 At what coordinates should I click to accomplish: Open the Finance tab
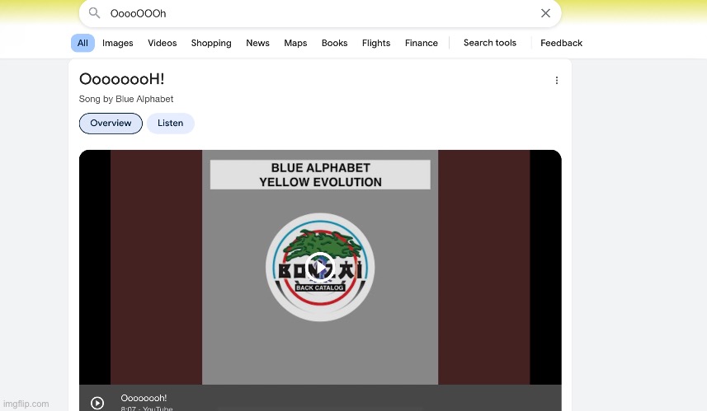tap(422, 43)
